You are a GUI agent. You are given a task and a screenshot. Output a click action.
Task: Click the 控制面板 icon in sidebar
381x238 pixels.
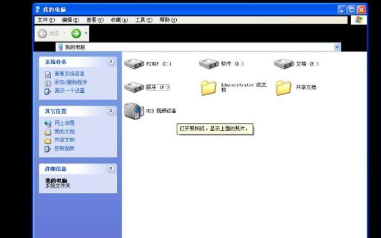click(x=48, y=149)
